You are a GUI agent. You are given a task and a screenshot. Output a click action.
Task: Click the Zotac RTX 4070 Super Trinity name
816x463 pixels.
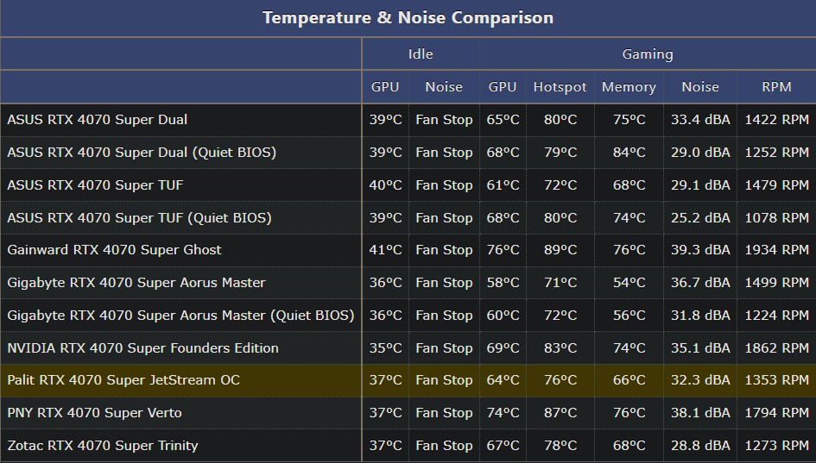point(103,446)
